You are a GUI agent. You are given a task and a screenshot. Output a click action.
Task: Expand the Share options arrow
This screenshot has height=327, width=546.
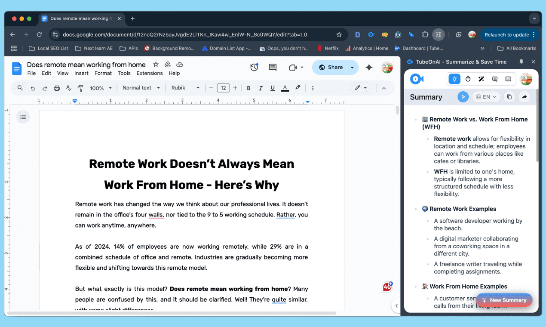click(x=352, y=67)
